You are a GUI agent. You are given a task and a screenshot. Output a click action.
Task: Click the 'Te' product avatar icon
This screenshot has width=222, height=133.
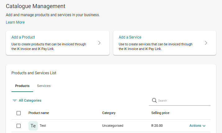33,126
